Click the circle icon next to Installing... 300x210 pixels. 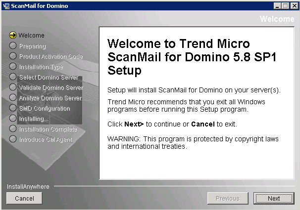pyautogui.click(x=13, y=119)
